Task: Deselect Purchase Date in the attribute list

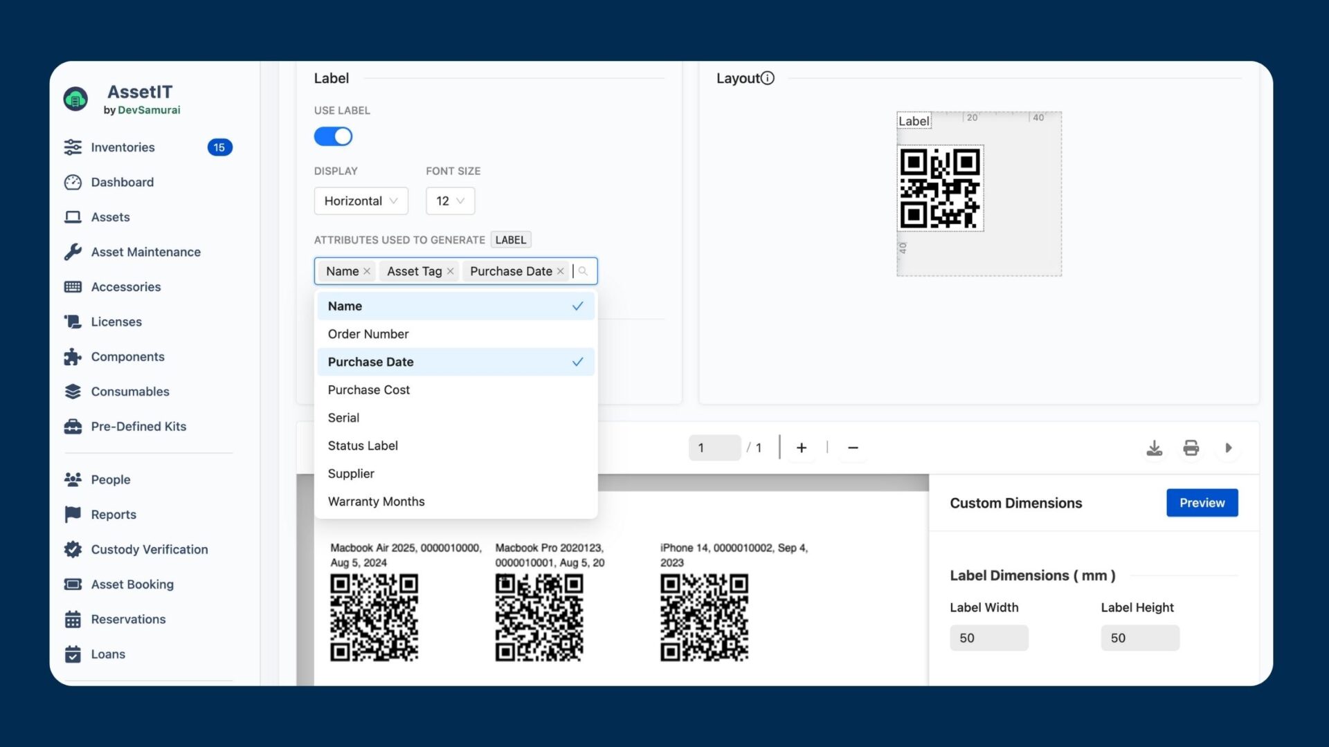Action: 456,362
